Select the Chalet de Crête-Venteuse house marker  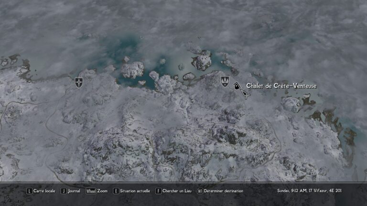tap(237, 87)
